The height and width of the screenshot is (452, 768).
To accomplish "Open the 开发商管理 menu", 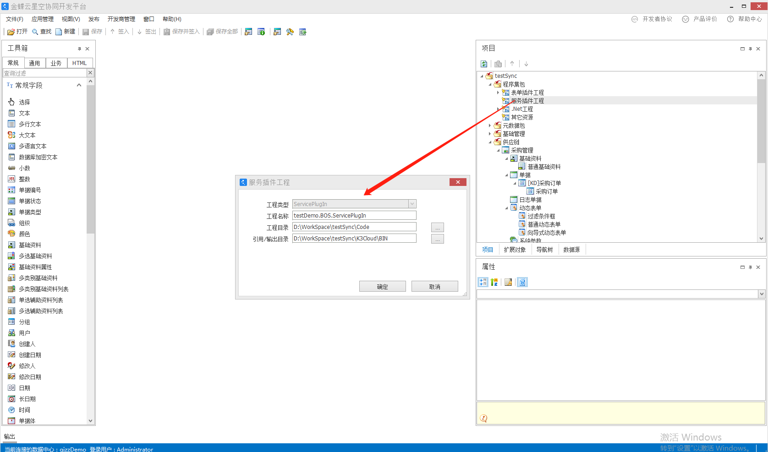I will [121, 19].
